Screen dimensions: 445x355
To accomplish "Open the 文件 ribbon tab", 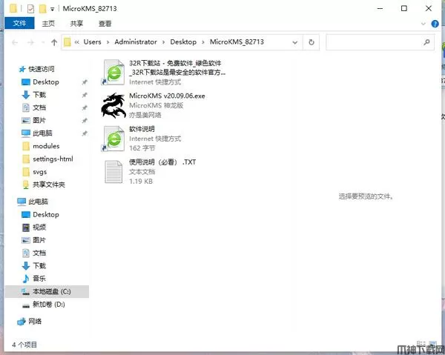I will (19, 24).
